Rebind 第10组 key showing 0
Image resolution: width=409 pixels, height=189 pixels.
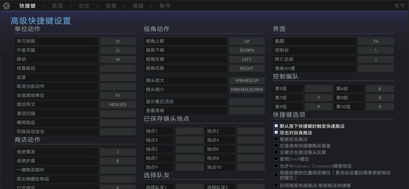(x=380, y=107)
